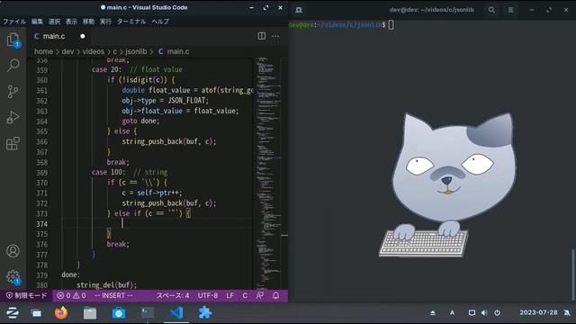Open the Manage gear icon
The width and height of the screenshot is (576, 324).
coord(13,276)
